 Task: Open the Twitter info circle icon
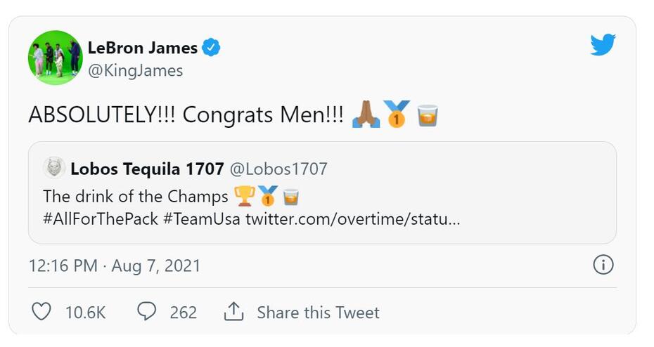coord(603,265)
